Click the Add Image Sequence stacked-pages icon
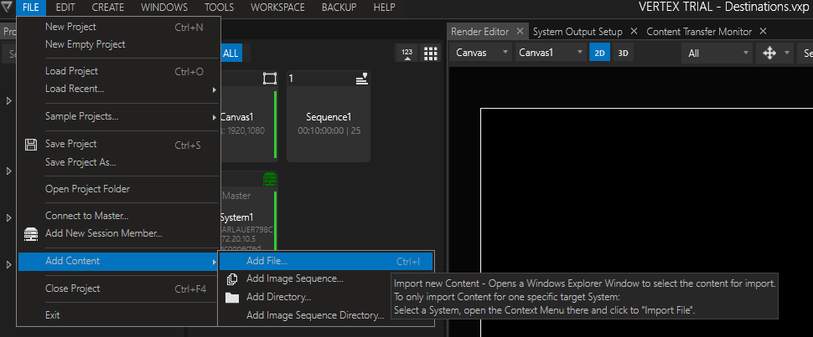The height and width of the screenshot is (337, 813). click(232, 279)
